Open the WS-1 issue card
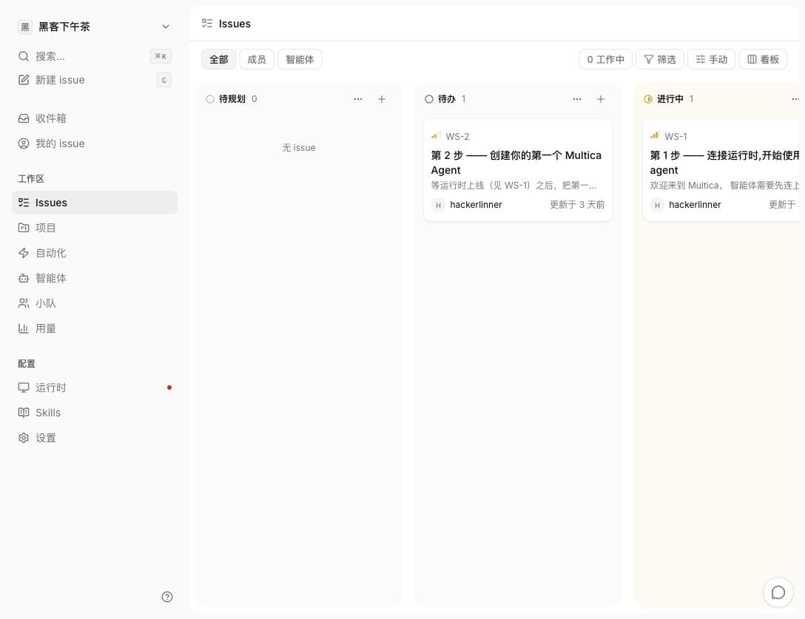This screenshot has height=619, width=805. (x=721, y=170)
